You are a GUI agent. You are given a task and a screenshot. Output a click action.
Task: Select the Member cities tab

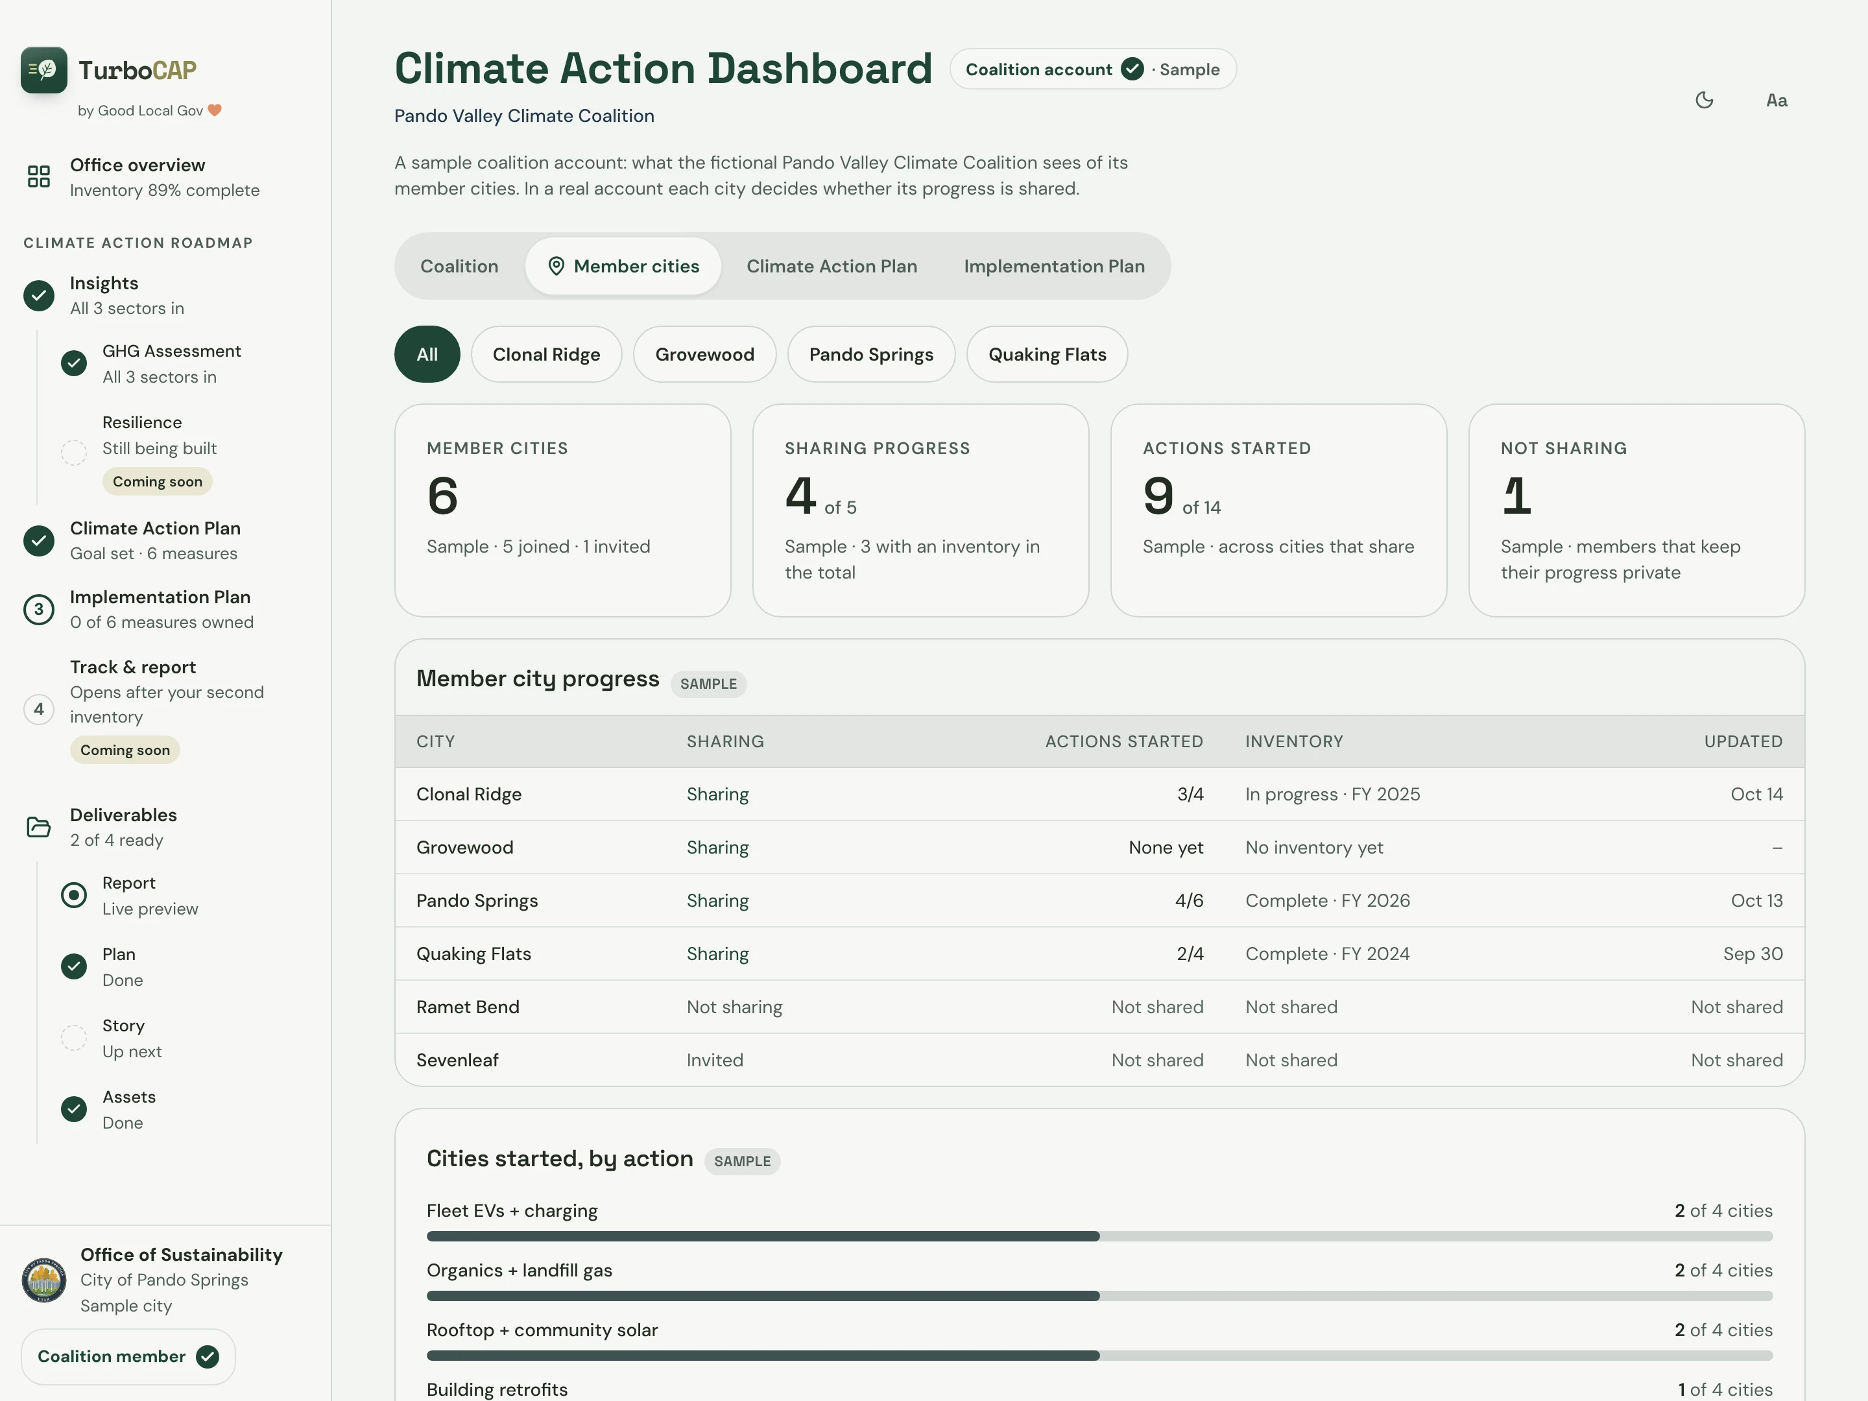point(623,266)
